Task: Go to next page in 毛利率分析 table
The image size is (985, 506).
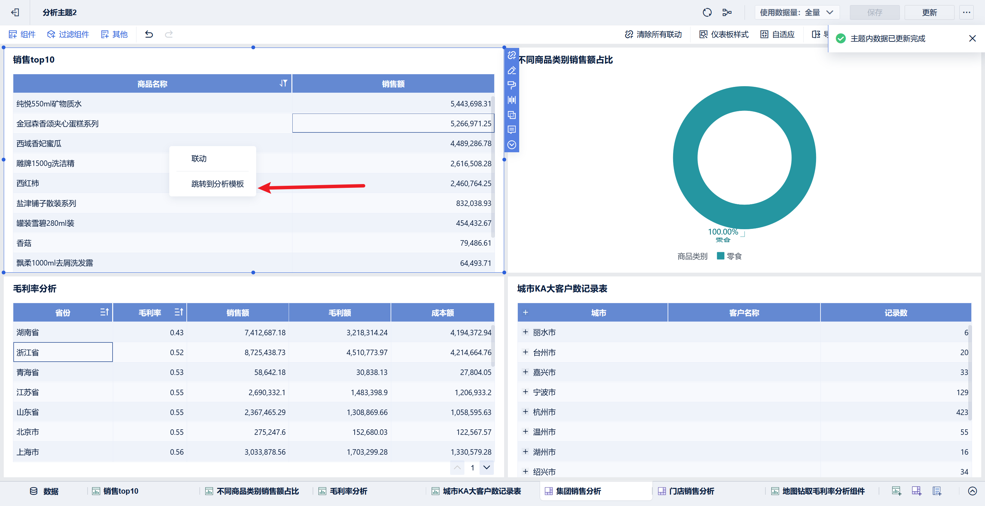Action: click(x=486, y=467)
